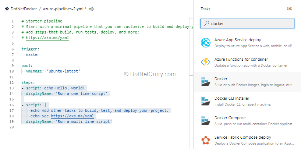Click the Azure Functions for container icon

pos(206,62)
